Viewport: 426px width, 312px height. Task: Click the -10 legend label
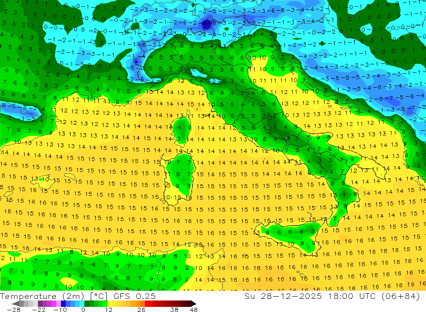pyautogui.click(x=60, y=309)
